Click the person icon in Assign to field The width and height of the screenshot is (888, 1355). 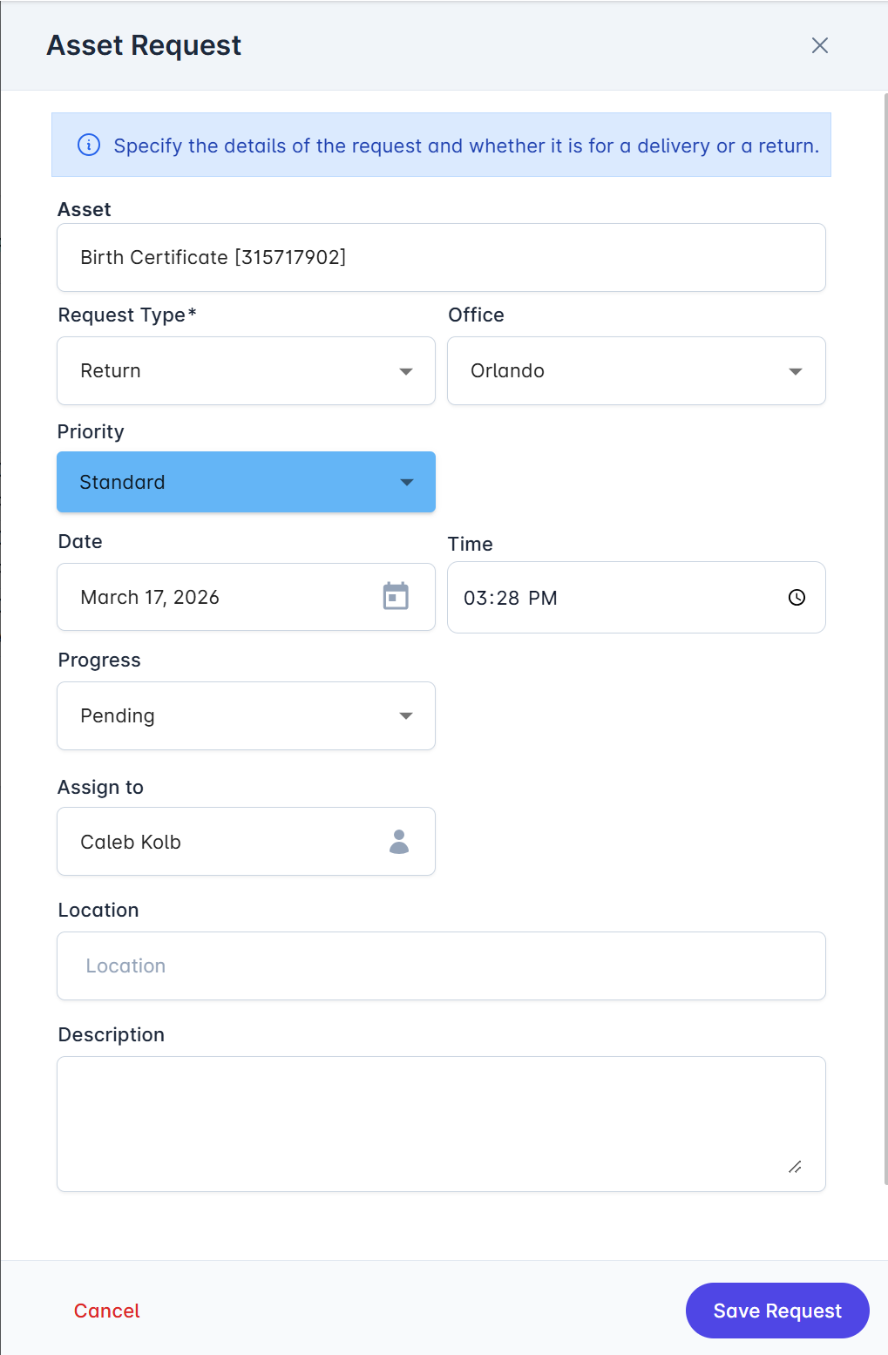pos(399,842)
